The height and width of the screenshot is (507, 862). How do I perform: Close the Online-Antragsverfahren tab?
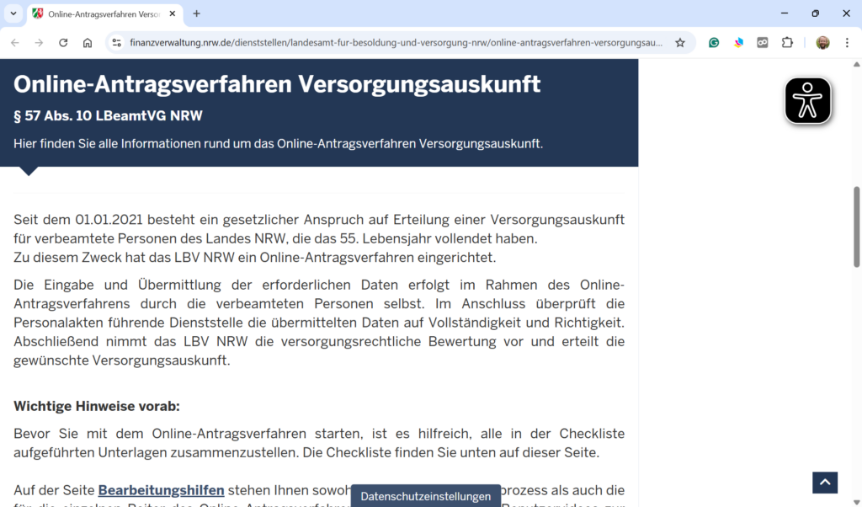pos(173,14)
